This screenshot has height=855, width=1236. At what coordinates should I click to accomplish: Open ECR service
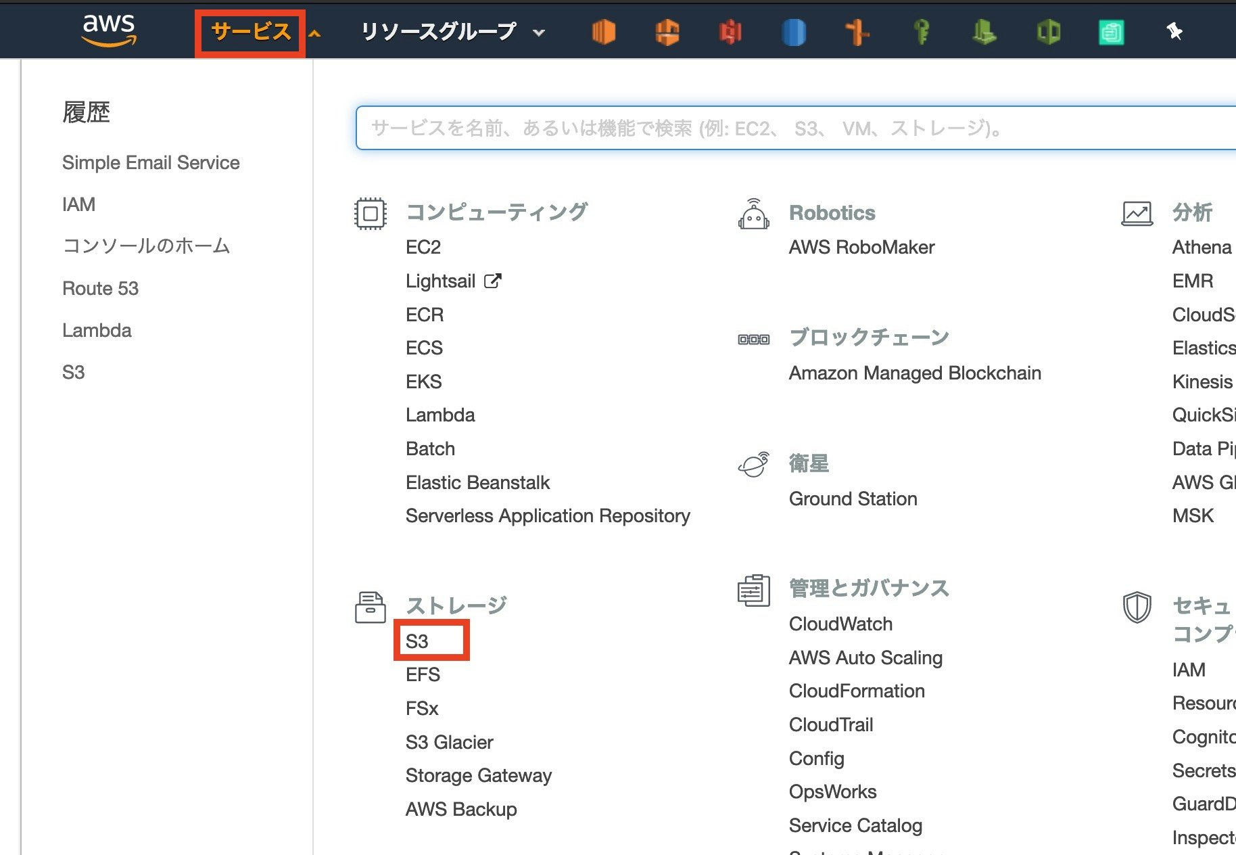tap(425, 315)
